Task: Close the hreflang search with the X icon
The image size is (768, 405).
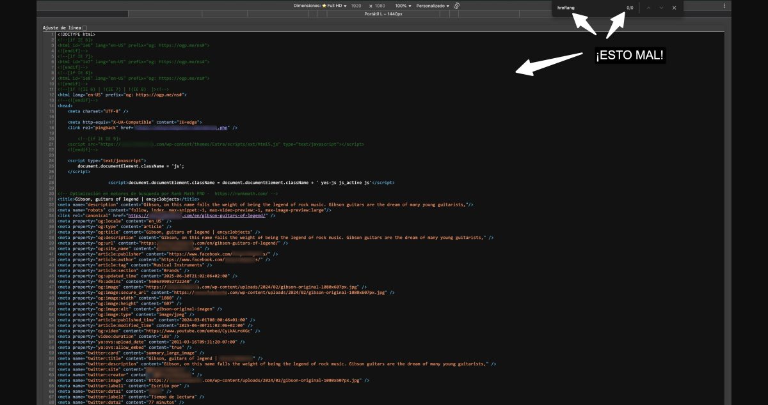Action: click(x=674, y=8)
